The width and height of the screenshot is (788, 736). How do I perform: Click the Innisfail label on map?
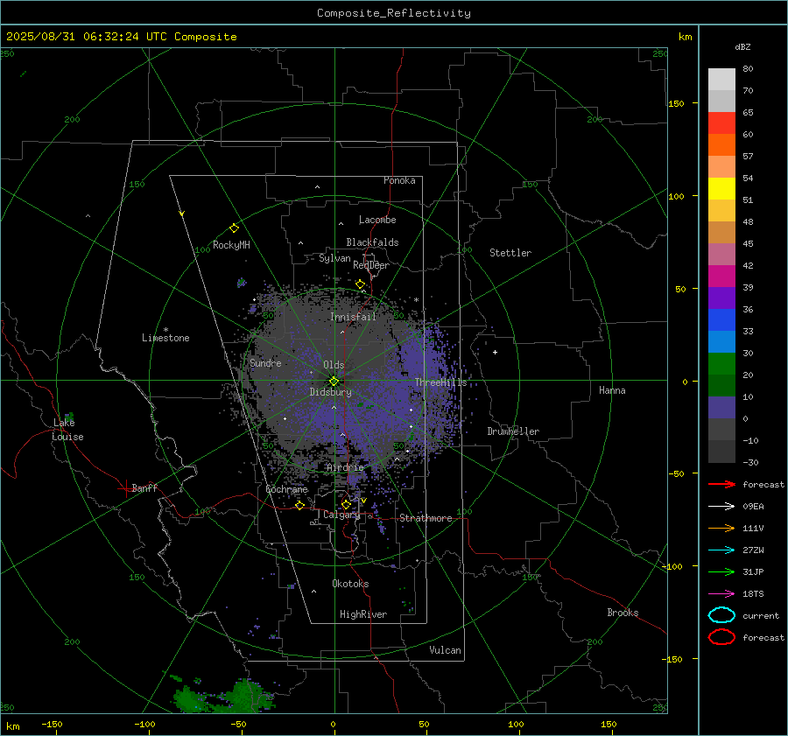[x=353, y=317]
